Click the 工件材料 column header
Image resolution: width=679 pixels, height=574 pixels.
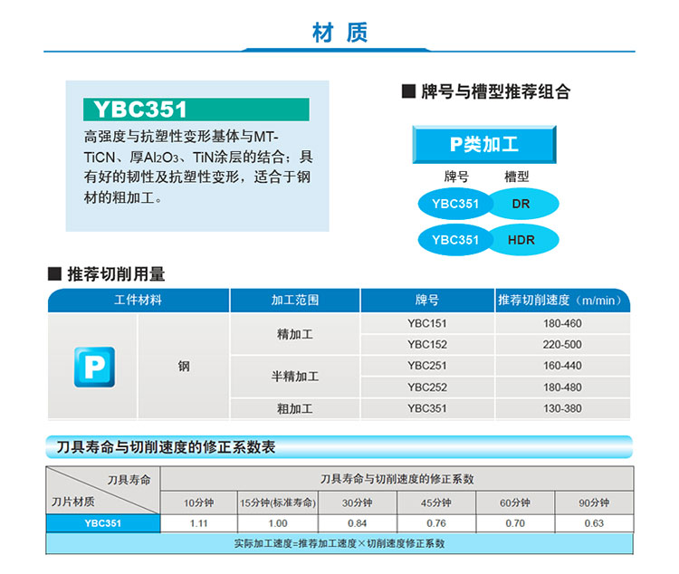[x=139, y=300]
